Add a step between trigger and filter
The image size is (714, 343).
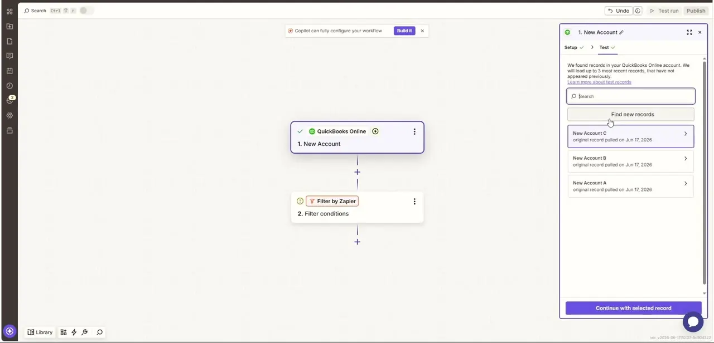[x=357, y=172]
